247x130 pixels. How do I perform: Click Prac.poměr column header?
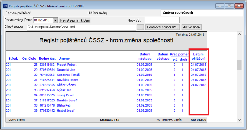pos(179,55)
